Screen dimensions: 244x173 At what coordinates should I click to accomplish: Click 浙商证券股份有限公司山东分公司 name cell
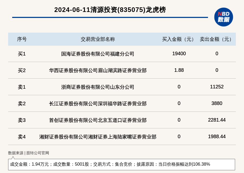point(98,87)
